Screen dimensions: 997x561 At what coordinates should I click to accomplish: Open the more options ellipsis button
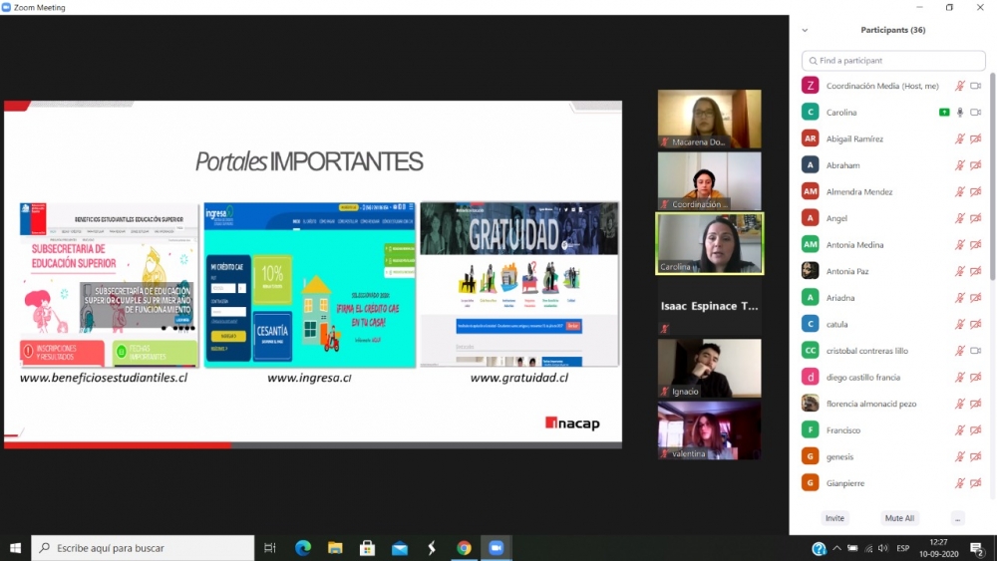pyautogui.click(x=957, y=518)
